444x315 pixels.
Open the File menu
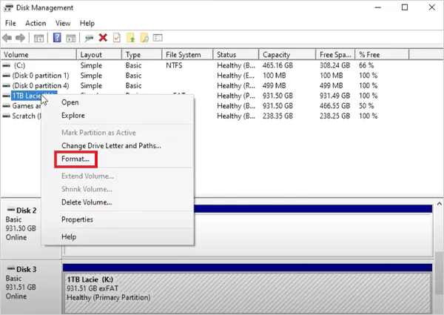coord(10,23)
